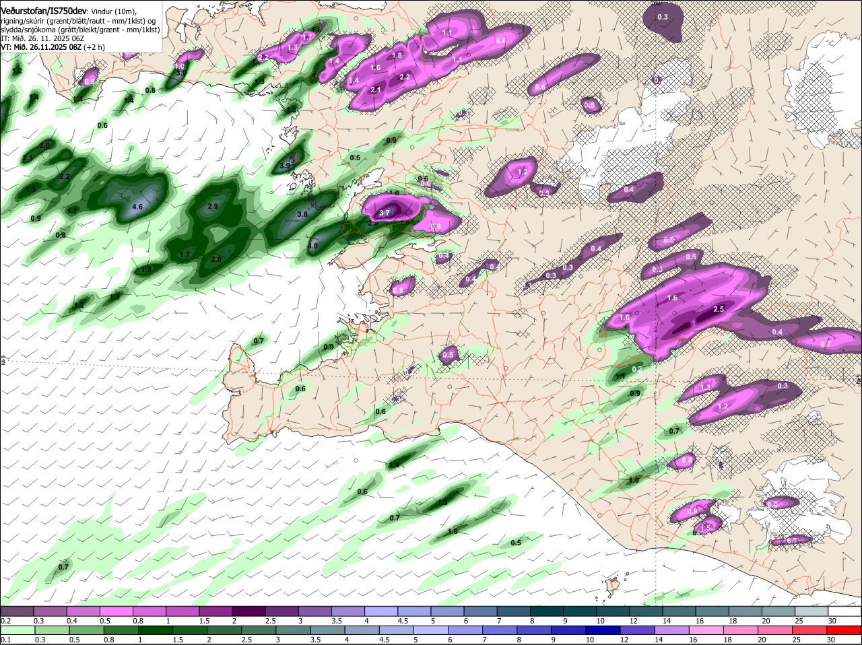Viewport: 862px width, 645px height.
Task: Select the white 30 swatch ending upper legend row
Action: coord(845,610)
